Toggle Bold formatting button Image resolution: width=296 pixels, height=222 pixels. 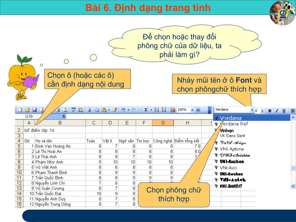tap(270, 111)
